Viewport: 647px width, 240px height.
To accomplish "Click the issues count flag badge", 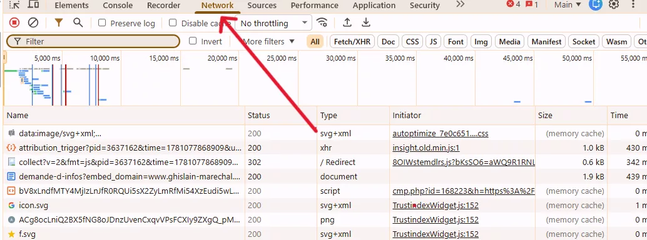I will (532, 5).
